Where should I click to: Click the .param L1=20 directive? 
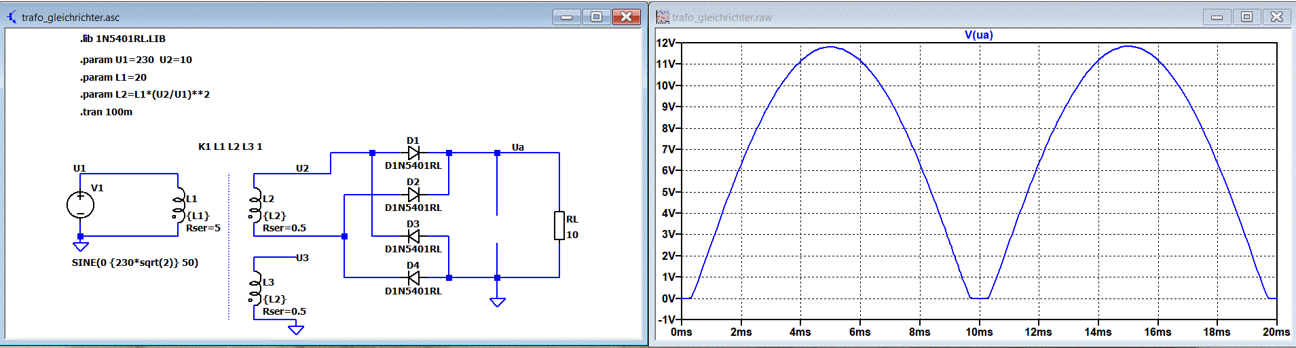coord(113,77)
